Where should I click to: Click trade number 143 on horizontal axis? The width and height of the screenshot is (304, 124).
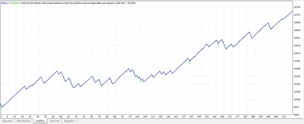[191, 117]
